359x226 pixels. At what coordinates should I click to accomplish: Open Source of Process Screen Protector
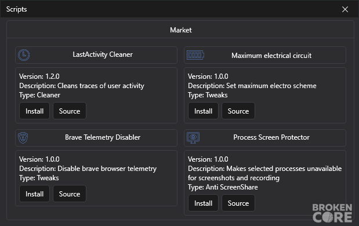pos(238,203)
